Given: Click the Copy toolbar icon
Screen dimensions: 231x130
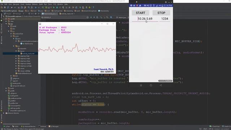Looking at the screenshot, I should click(x=22, y=7).
